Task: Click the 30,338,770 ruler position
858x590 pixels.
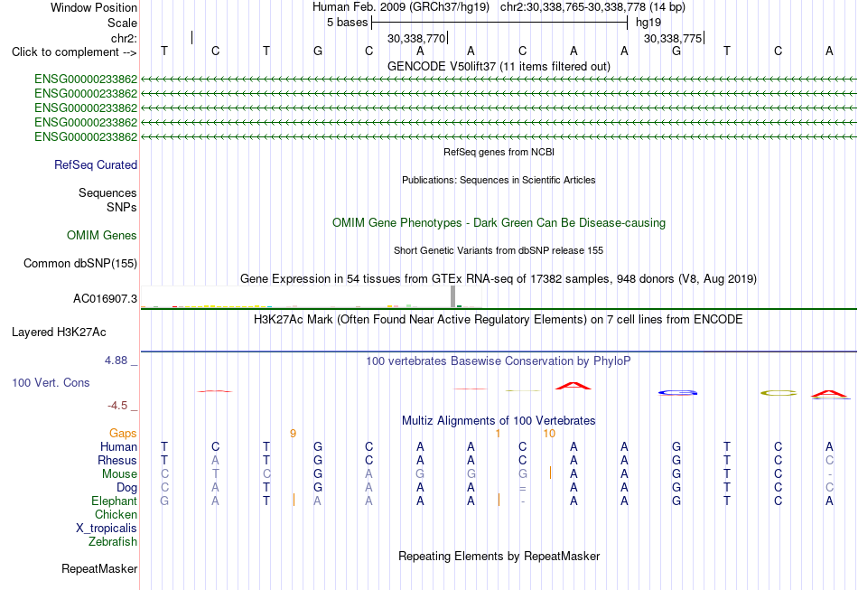Action: [416, 38]
